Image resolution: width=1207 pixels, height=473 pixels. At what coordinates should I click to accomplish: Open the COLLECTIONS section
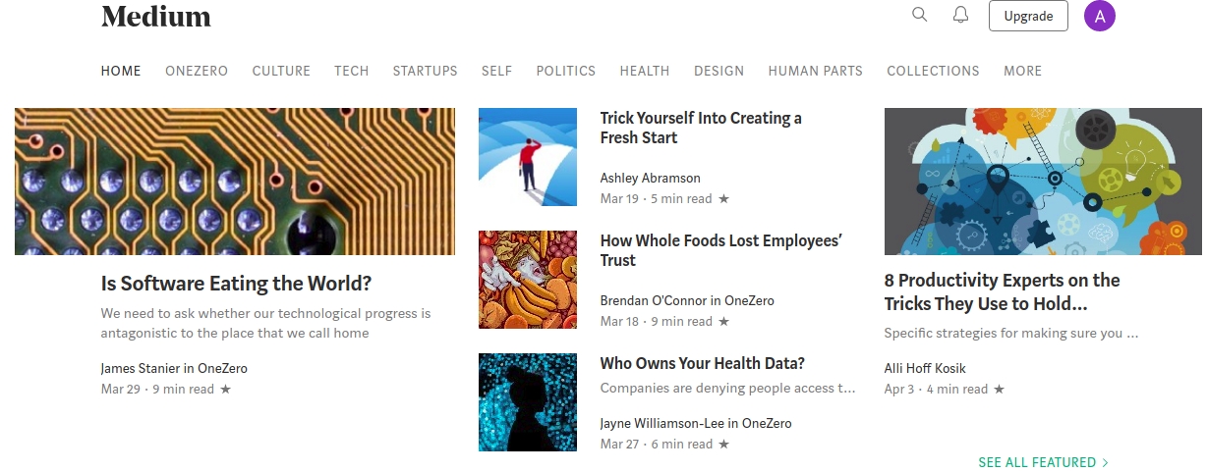(933, 71)
